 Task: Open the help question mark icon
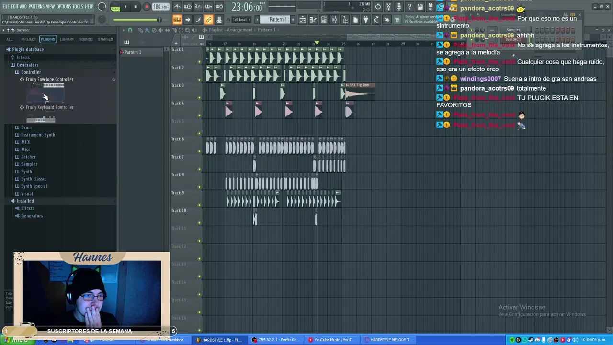tap(409, 7)
